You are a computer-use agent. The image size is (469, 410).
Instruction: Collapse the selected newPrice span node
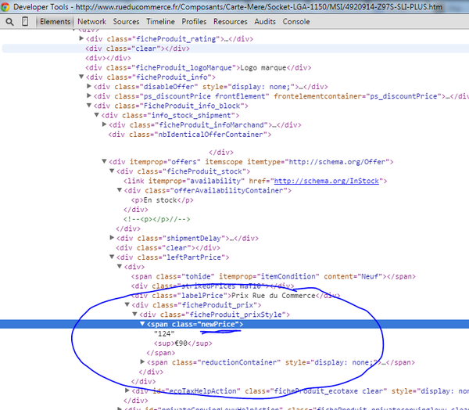[142, 324]
